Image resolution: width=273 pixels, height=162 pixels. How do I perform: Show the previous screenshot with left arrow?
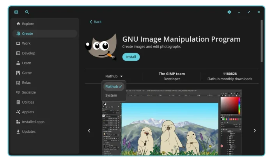[89, 131]
